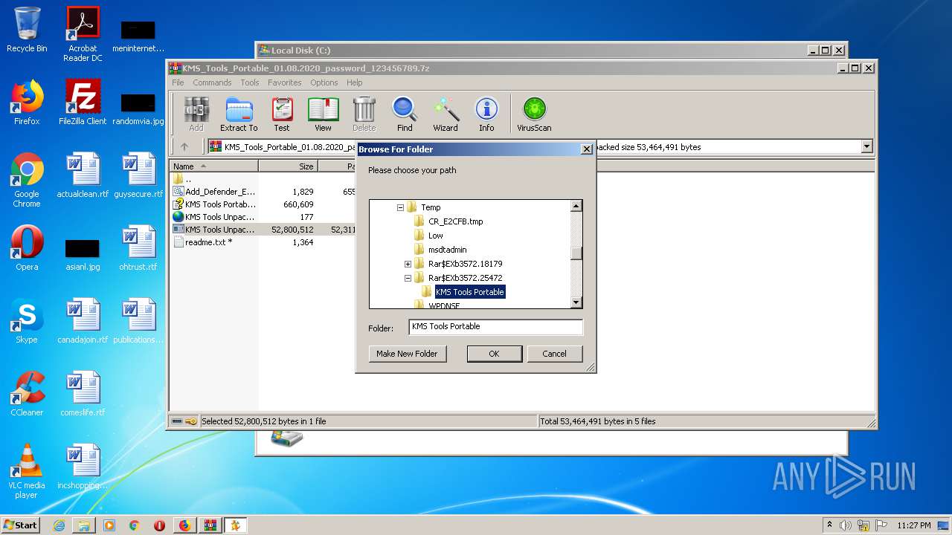
Task: Open actualclean.rtf document on desktop
Action: pyautogui.click(x=83, y=175)
